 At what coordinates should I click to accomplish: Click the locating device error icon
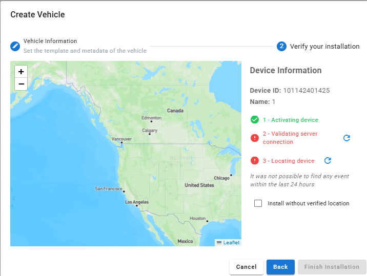[255, 161]
